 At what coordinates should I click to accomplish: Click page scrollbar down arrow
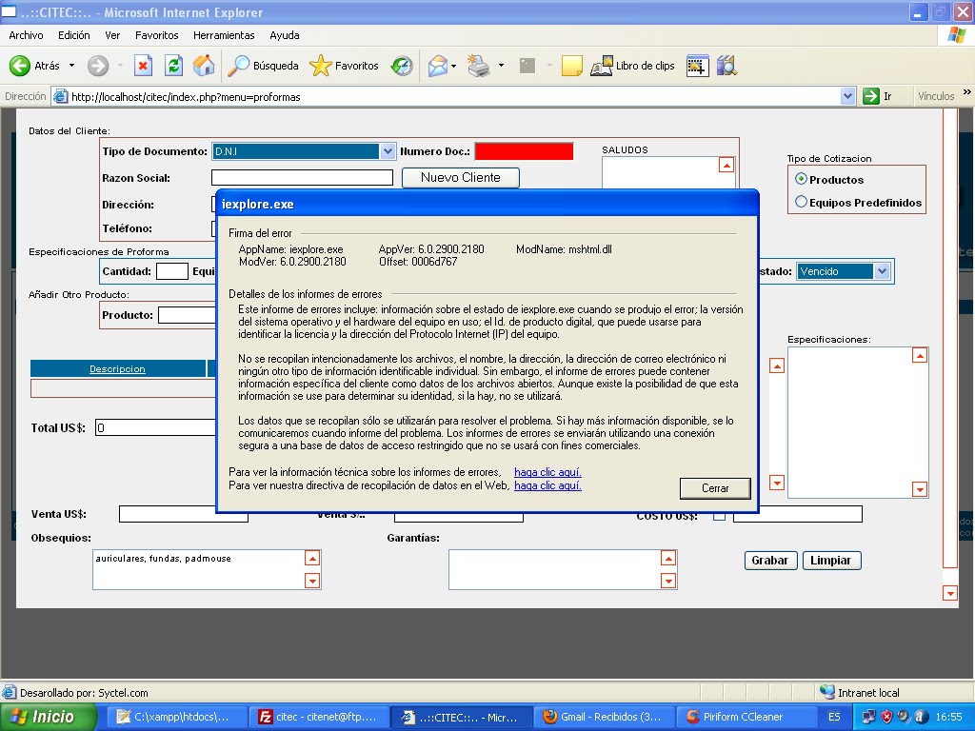click(950, 592)
